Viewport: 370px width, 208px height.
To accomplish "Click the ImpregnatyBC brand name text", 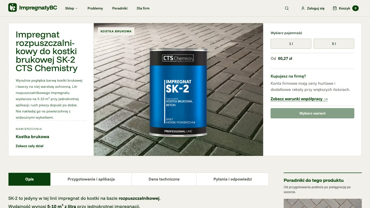I will click(38, 8).
